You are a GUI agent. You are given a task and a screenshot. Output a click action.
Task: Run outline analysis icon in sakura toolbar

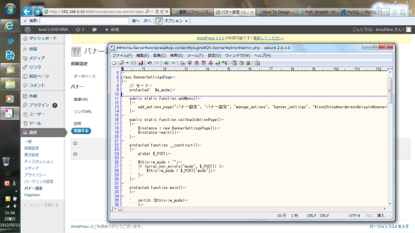click(225, 63)
